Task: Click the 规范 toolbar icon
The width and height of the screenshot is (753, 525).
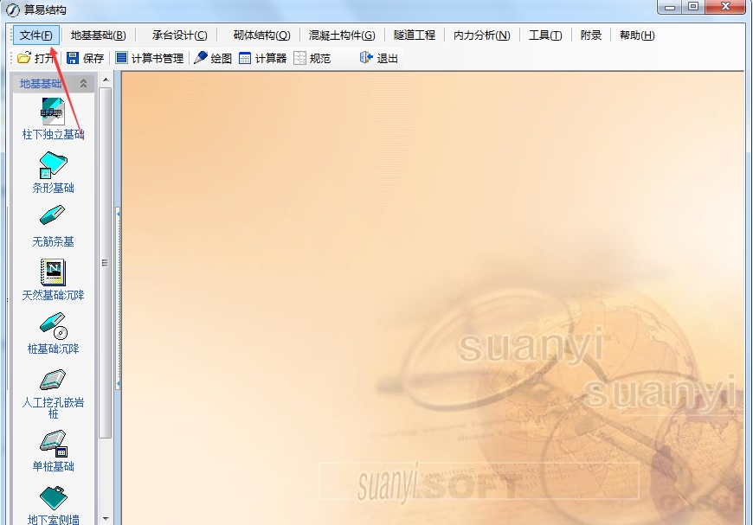Action: point(299,58)
